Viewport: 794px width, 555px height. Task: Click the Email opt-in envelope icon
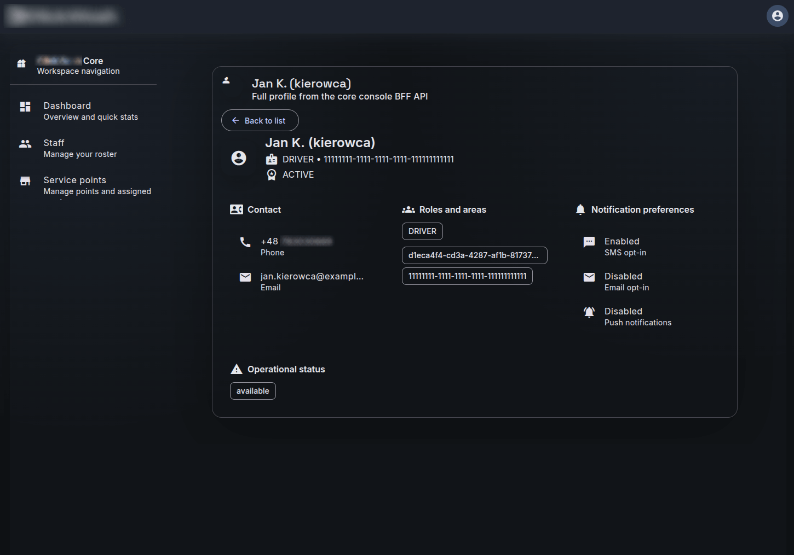coord(589,277)
